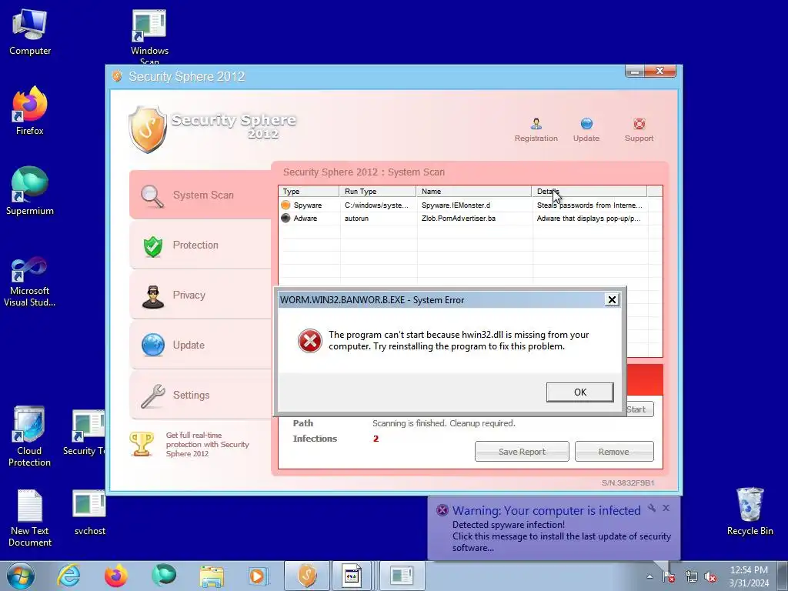Open the Update sidebar tab
788x591 pixels.
click(x=201, y=346)
